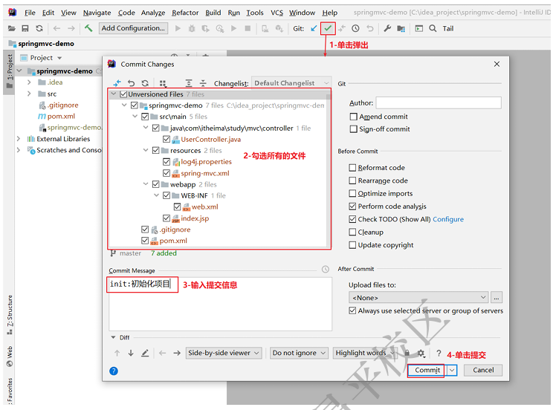Click the Group By icon in the Commit dialog
Image resolution: width=553 pixels, height=410 pixels.
163,83
